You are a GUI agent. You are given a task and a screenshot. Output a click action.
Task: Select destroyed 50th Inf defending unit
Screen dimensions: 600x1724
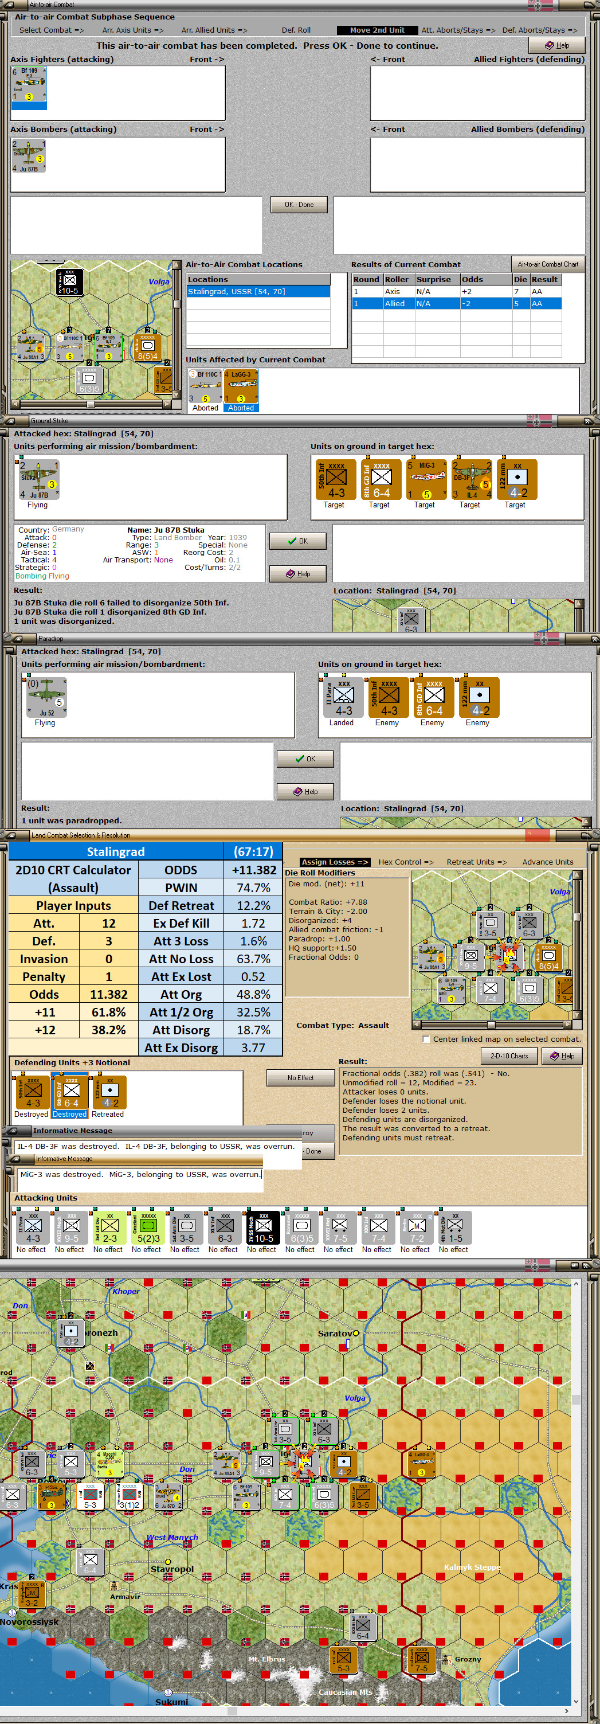[32, 1093]
